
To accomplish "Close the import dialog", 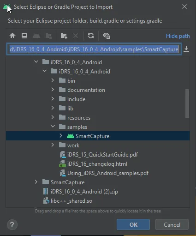I will click(x=184, y=6).
